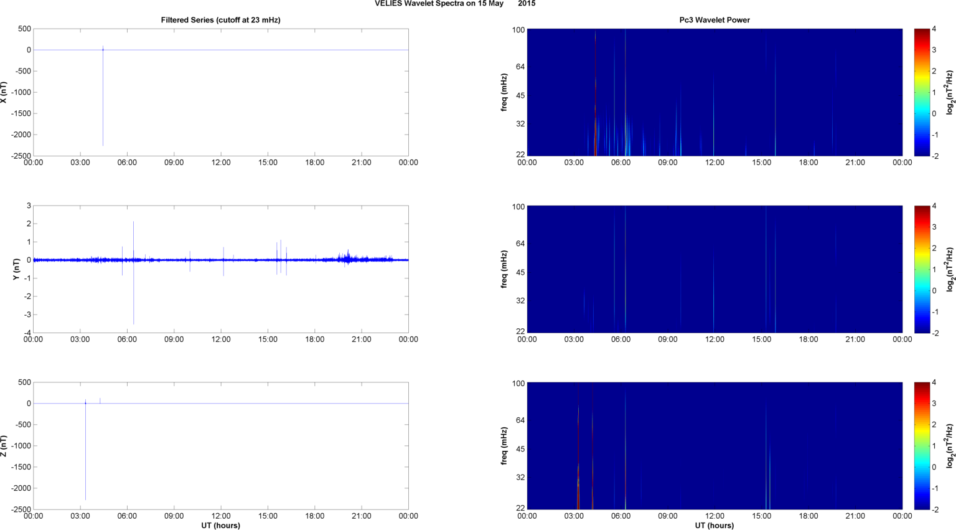Click the 'Z (nT)' axis label
This screenshot has height=530, width=956.
[4, 446]
